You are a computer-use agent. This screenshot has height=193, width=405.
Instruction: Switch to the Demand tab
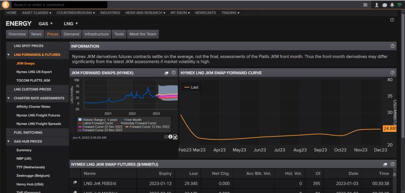pyautogui.click(x=72, y=34)
